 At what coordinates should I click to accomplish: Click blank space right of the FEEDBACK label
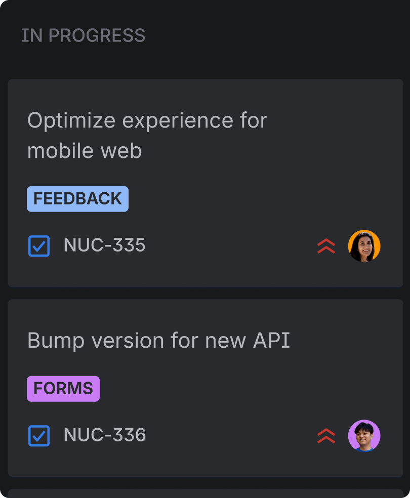pyautogui.click(x=253, y=199)
